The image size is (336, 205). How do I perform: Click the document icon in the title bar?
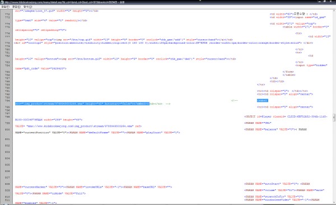(2, 2)
